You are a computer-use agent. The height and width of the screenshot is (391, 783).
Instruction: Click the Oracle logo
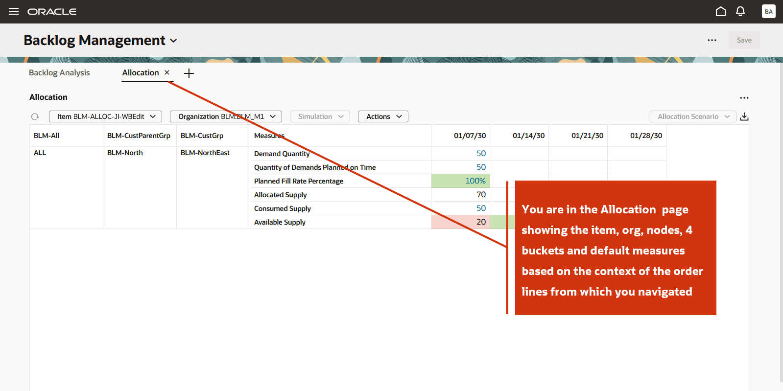tap(52, 12)
